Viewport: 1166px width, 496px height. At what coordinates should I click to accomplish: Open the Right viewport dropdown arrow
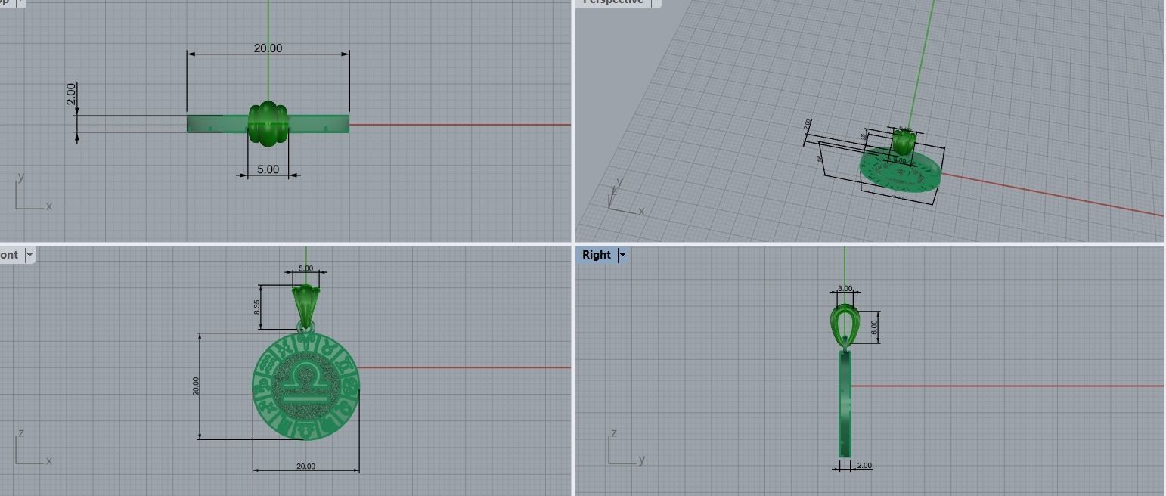coord(623,255)
